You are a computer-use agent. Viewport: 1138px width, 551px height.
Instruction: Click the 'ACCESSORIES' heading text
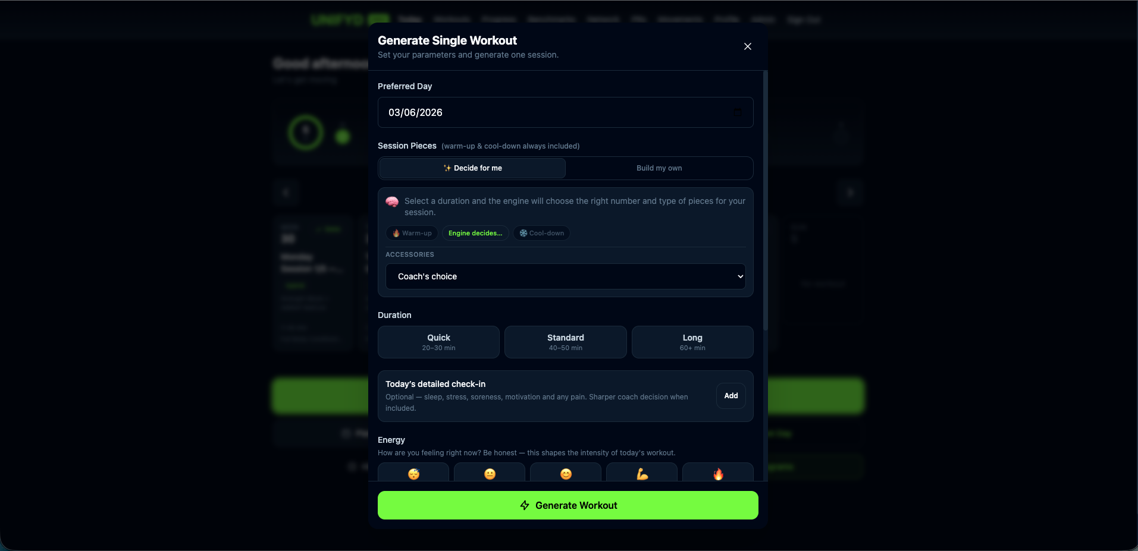(410, 254)
